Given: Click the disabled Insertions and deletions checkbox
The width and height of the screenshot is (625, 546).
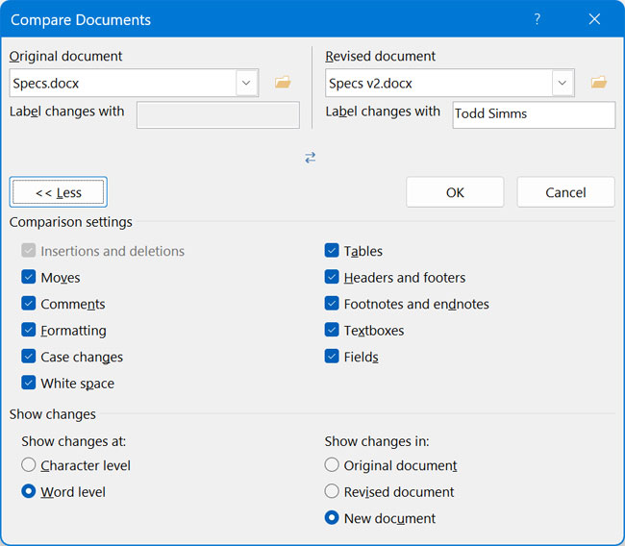Looking at the screenshot, I should [28, 251].
